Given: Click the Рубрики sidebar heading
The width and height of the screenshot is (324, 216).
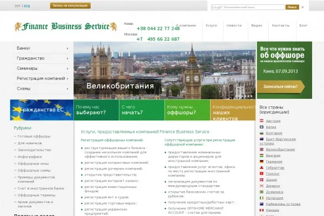Looking at the screenshot, I should (x=22, y=128).
